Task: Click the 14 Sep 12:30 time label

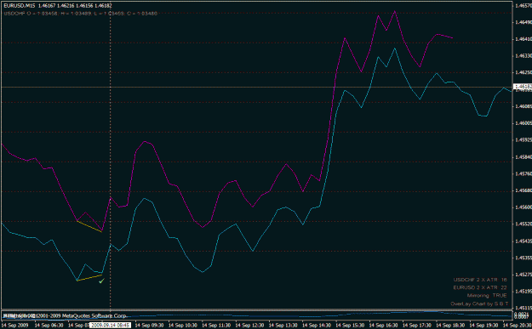Action: (x=249, y=326)
